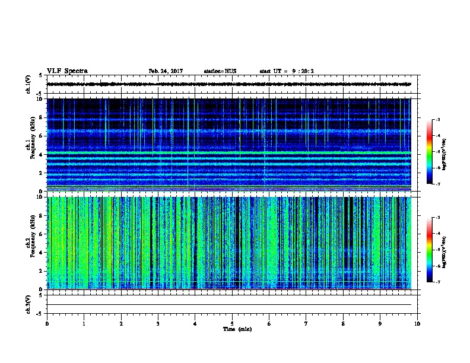470x363 pixels.
Task: Click the '-7' label on ch.2 colorbar
Action: coord(437,282)
